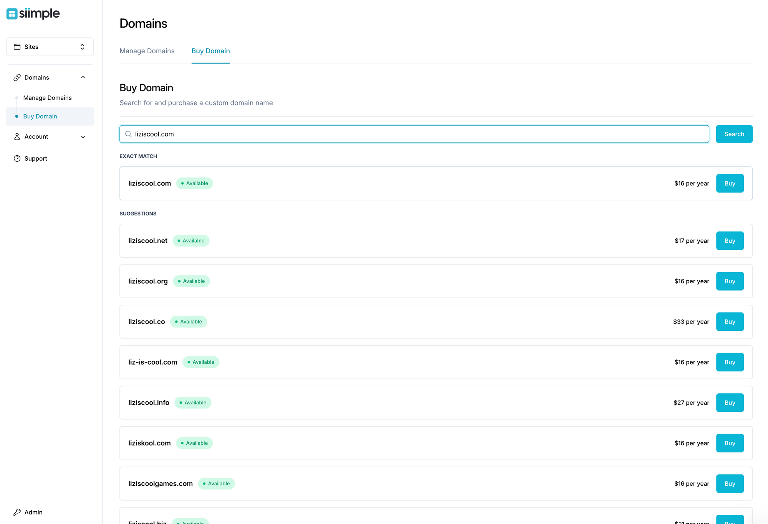Select the Buy Domain tab
Screen dimensions: 768x524
click(x=210, y=51)
